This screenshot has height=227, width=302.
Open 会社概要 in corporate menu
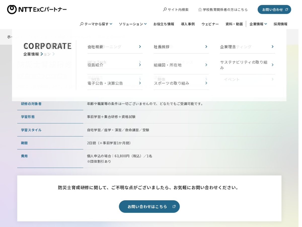click(115, 47)
